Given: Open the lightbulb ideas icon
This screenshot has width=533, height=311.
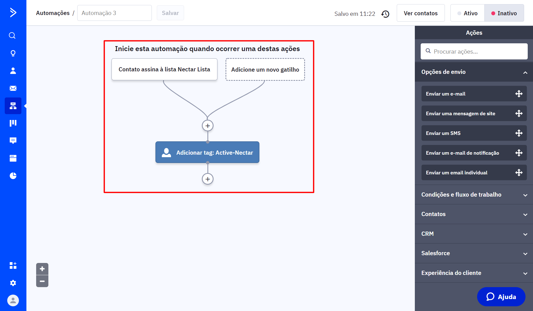Looking at the screenshot, I should (x=13, y=53).
